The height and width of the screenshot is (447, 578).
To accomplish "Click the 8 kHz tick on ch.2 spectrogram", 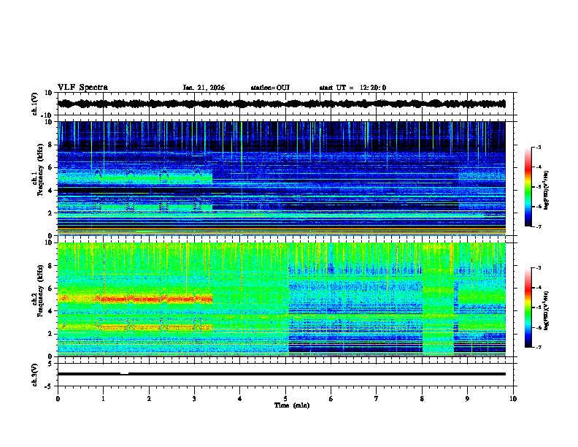I will pyautogui.click(x=51, y=266).
